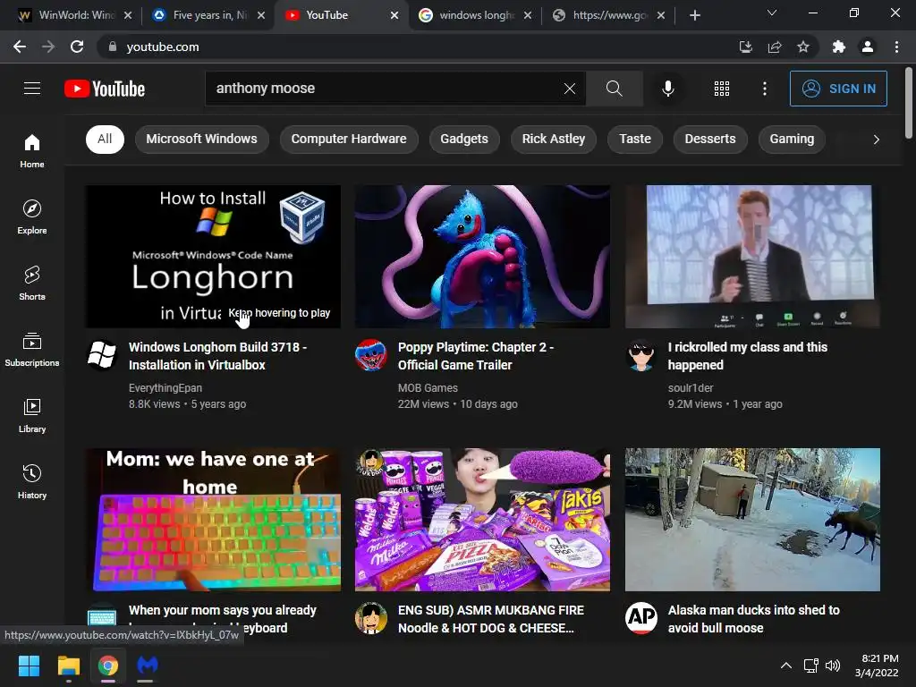Image resolution: width=916 pixels, height=687 pixels.
Task: Open the AP channel avatar
Action: coord(640,617)
